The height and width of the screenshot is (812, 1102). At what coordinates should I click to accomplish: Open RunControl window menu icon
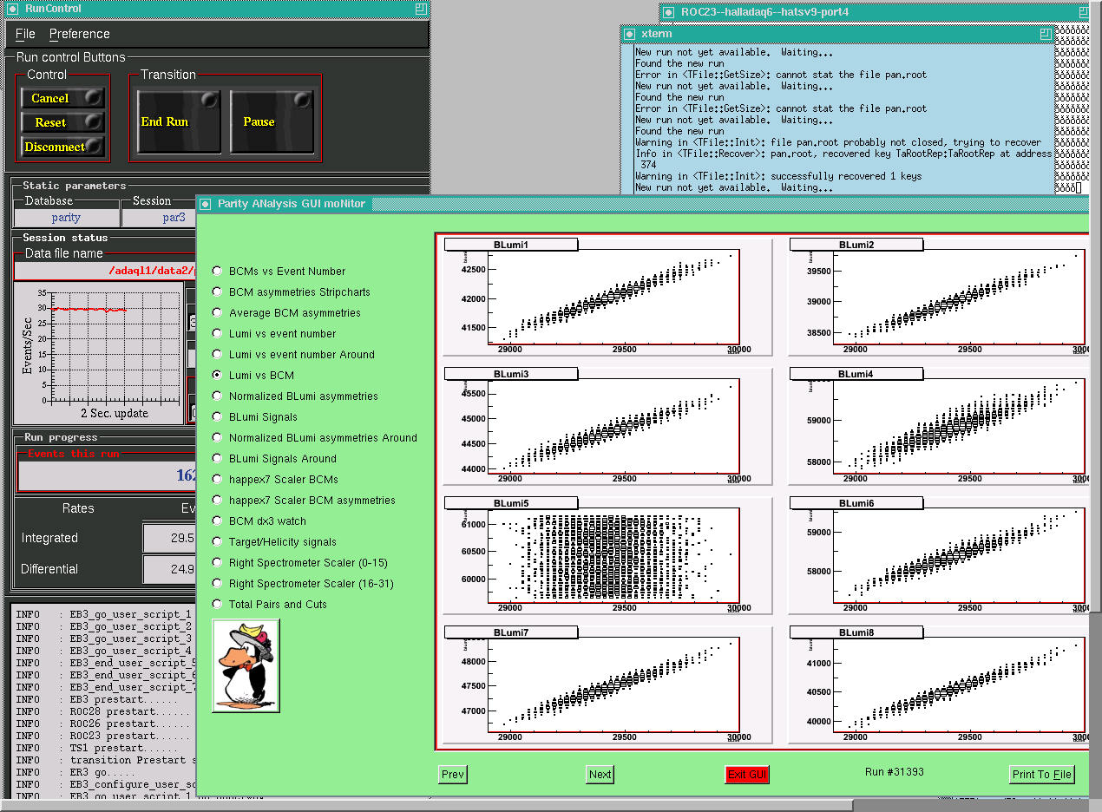pyautogui.click(x=12, y=8)
